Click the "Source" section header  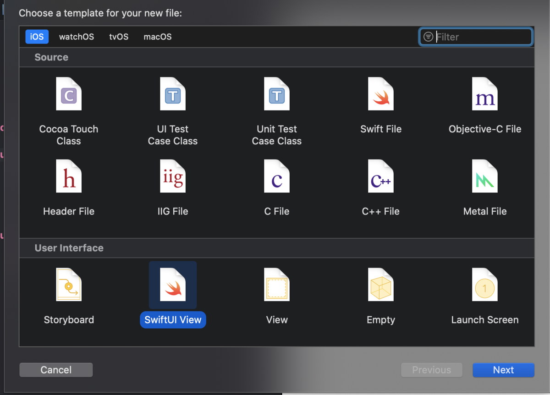tap(51, 57)
